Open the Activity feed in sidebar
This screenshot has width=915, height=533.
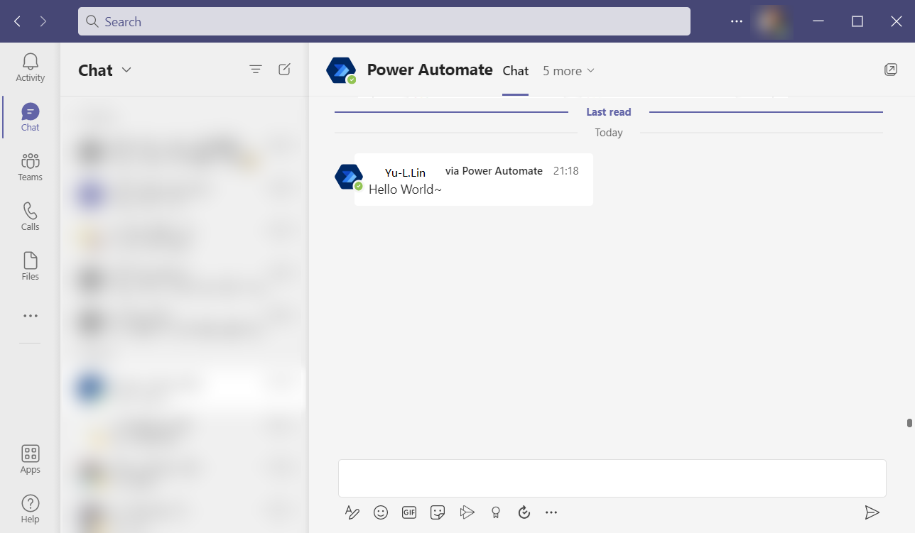[30, 67]
